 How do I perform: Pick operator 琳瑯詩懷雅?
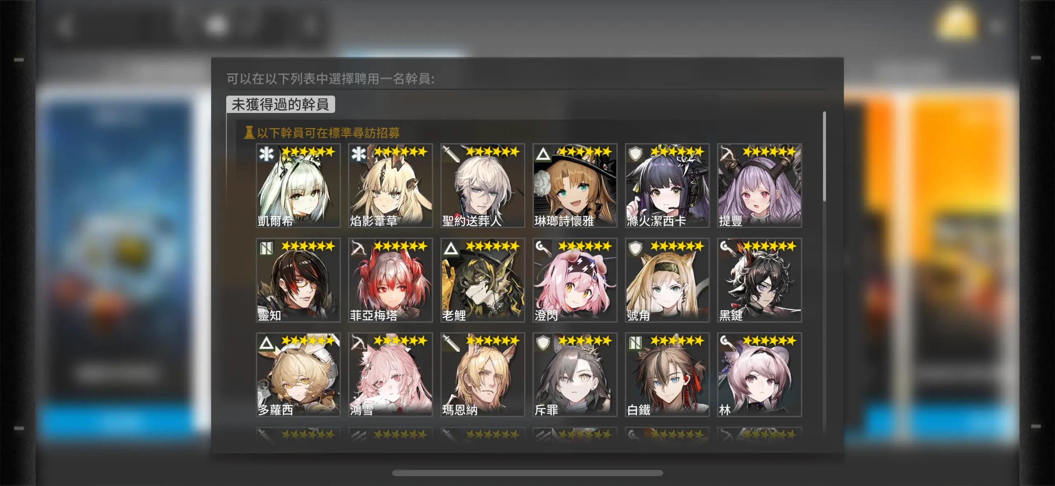click(x=575, y=185)
